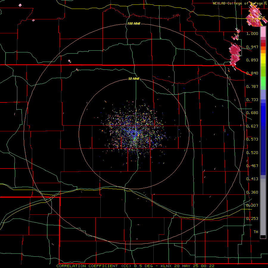Click the 0.733 scale value
268x268 pixels.
click(252, 100)
